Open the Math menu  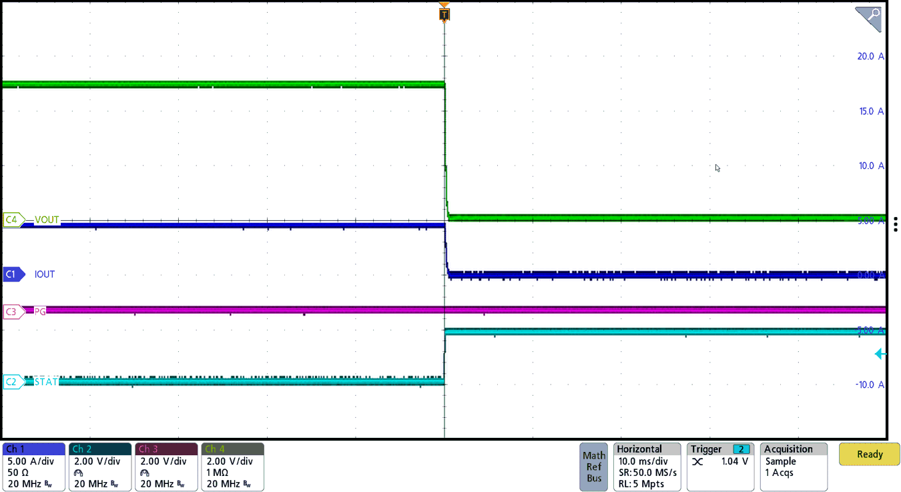point(593,455)
